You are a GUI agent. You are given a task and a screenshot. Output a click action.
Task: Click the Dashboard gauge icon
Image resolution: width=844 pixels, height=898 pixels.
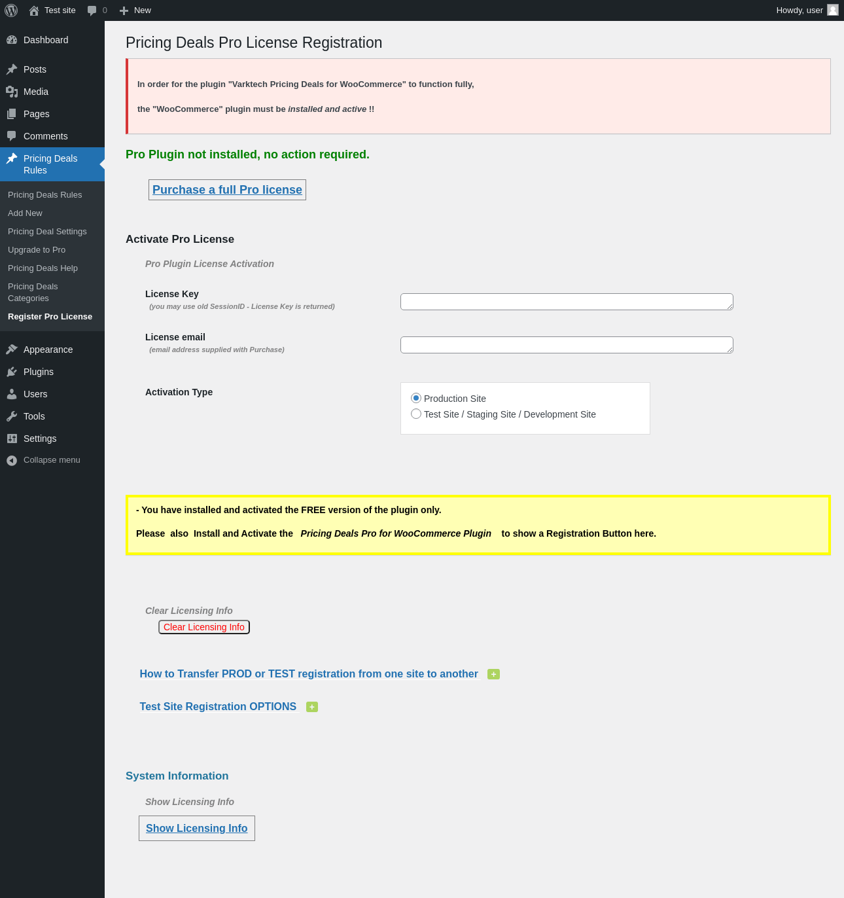pos(12,40)
